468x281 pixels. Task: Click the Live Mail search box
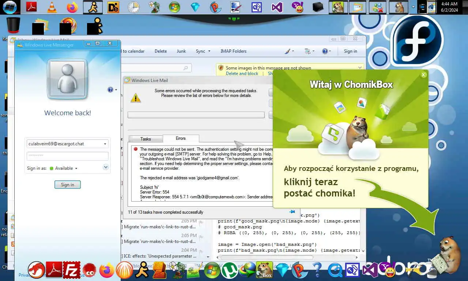tap(157, 68)
